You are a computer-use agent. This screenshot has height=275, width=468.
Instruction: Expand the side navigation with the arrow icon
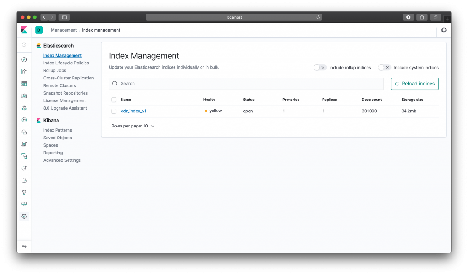point(24,247)
